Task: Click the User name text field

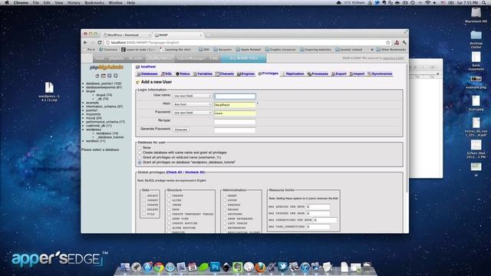Action: click(235, 97)
